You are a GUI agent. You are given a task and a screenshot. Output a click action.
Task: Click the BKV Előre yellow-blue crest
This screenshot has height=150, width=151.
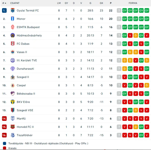[13, 102]
